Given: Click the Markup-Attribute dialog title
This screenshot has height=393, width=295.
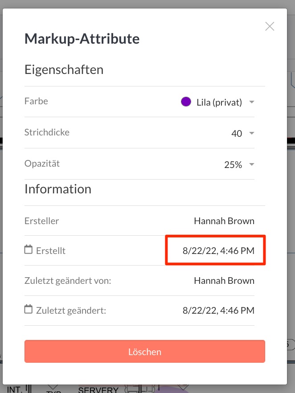Looking at the screenshot, I should point(82,39).
